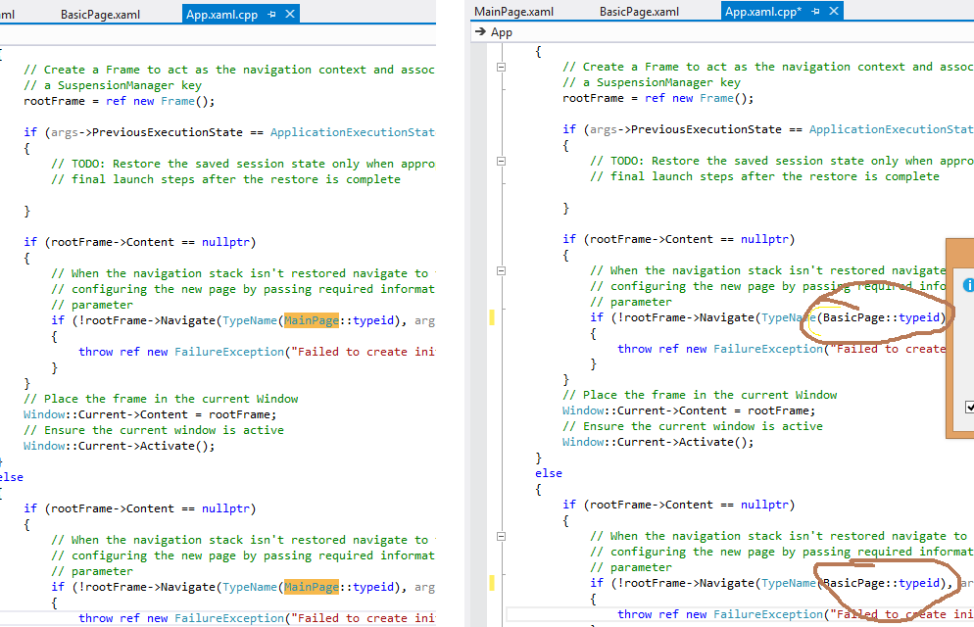This screenshot has width=974, height=627.
Task: Click first circled BasicPage::typeid in right pane
Action: tap(885, 317)
